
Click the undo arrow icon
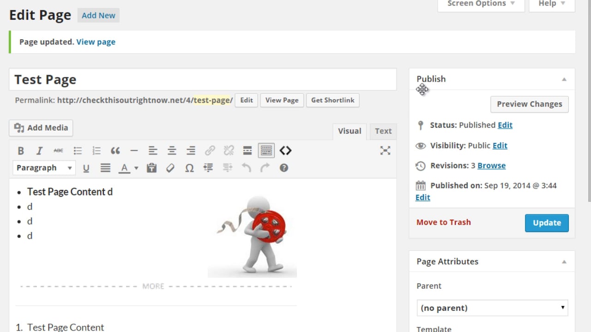(x=246, y=168)
